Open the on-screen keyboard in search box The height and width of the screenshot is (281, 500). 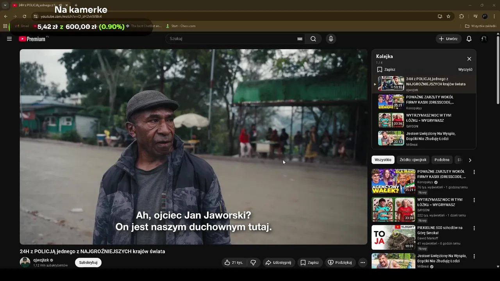pos(300,39)
